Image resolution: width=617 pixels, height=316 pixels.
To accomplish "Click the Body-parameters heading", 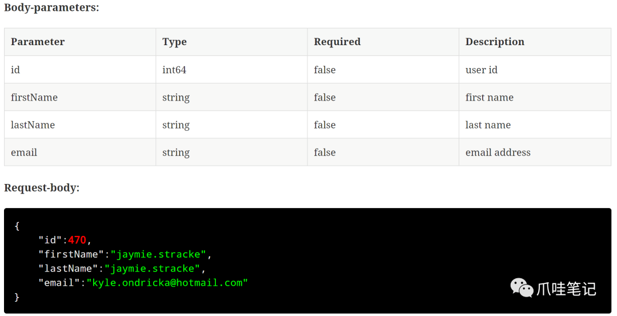I will point(51,7).
